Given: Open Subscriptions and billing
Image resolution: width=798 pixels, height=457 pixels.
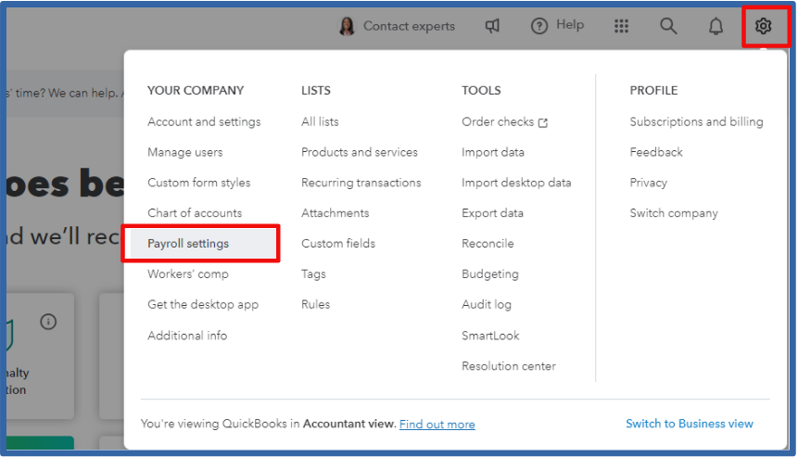Looking at the screenshot, I should (696, 121).
